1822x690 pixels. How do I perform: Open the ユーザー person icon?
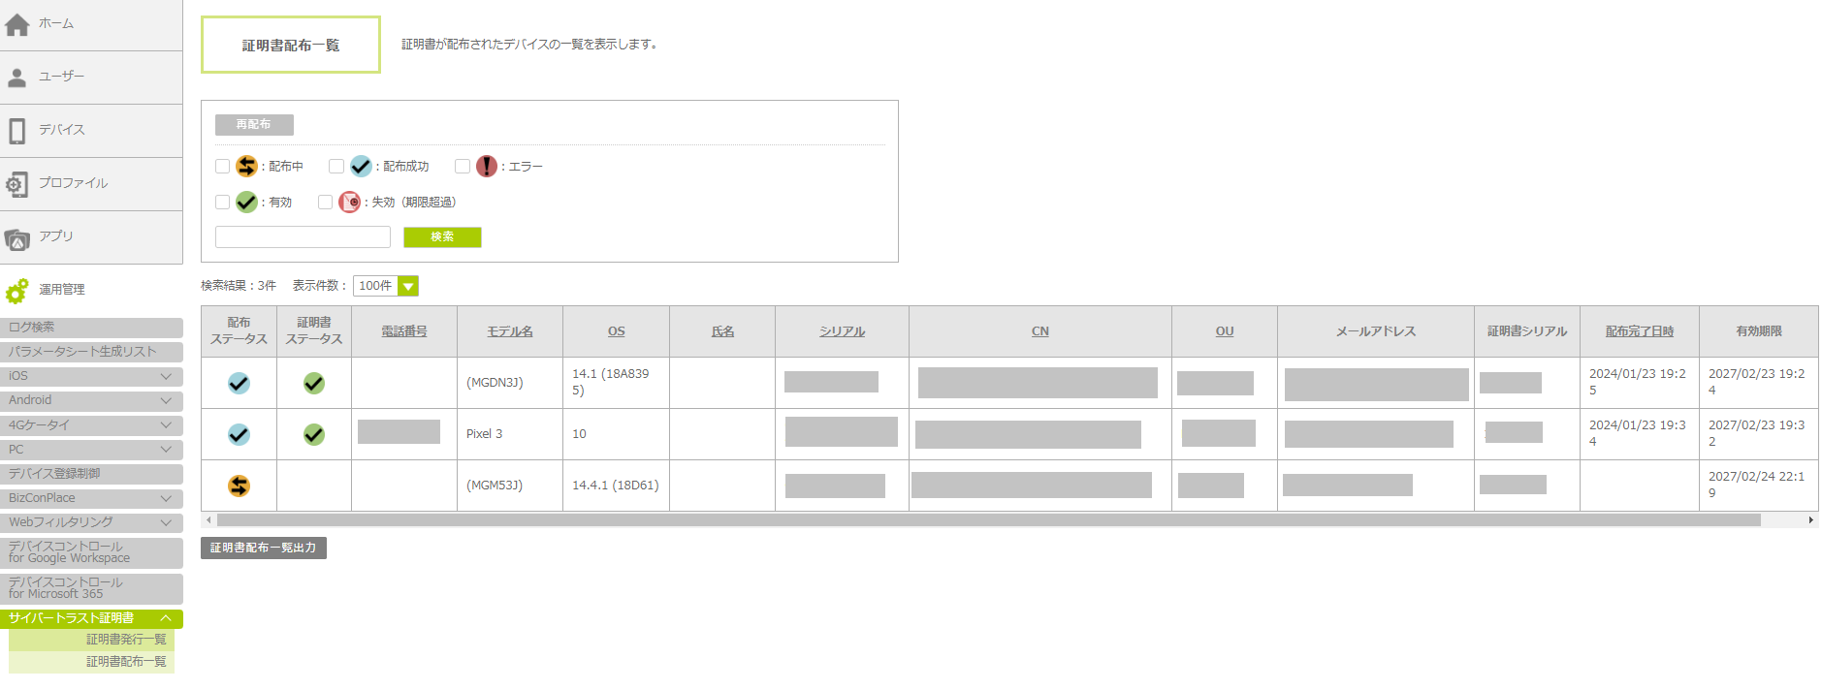(17, 78)
